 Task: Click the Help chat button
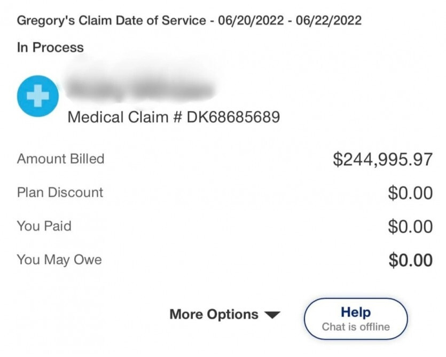[356, 319]
